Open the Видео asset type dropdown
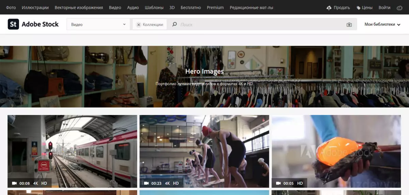This screenshot has height=195, width=409. point(98,25)
